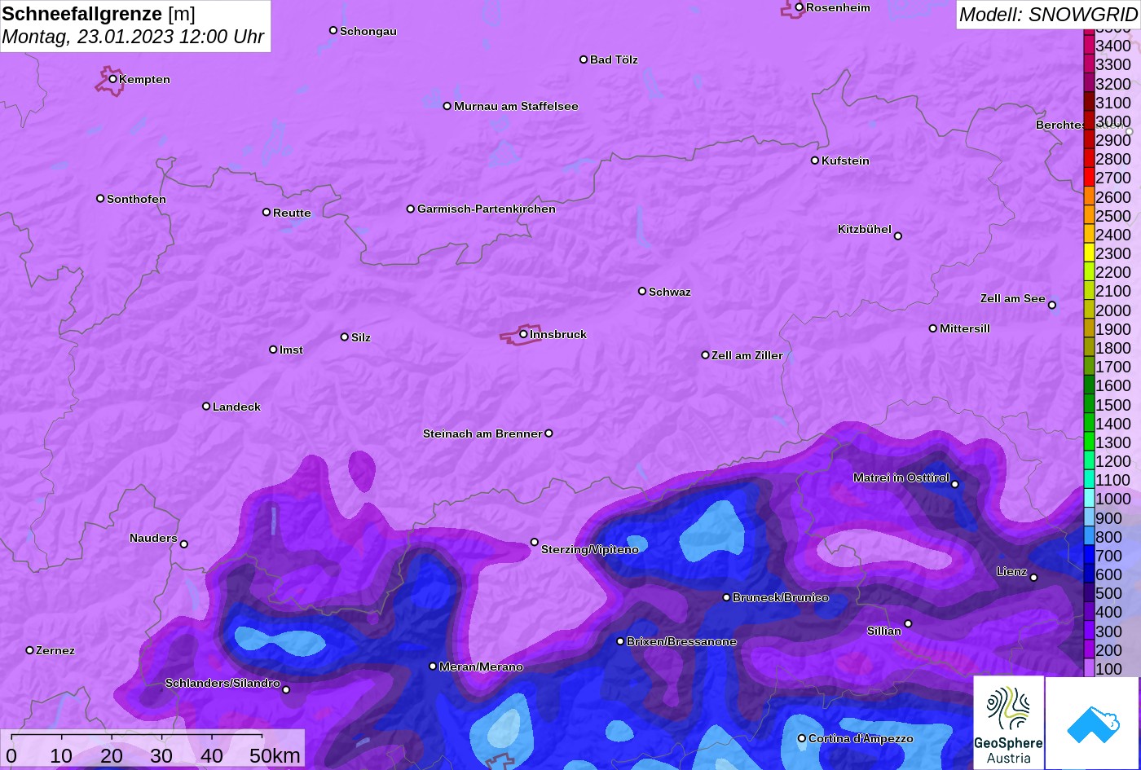Click the Imst label

point(291,350)
